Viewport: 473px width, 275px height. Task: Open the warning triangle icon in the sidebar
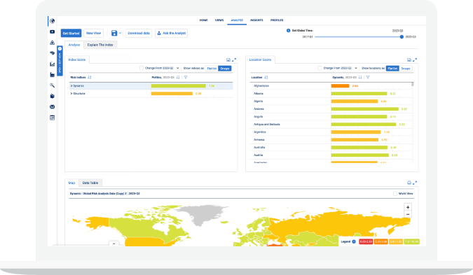tap(52, 43)
